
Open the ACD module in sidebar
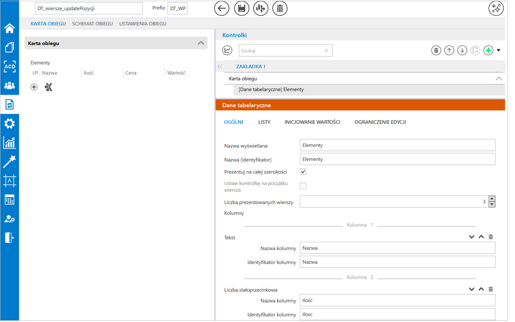point(10,66)
